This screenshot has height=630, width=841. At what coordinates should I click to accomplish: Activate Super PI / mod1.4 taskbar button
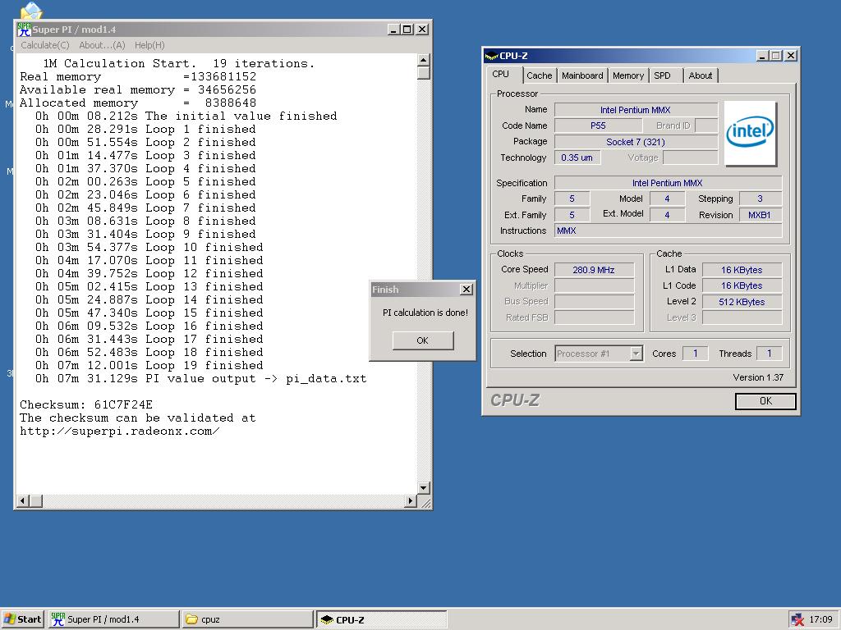click(x=113, y=619)
